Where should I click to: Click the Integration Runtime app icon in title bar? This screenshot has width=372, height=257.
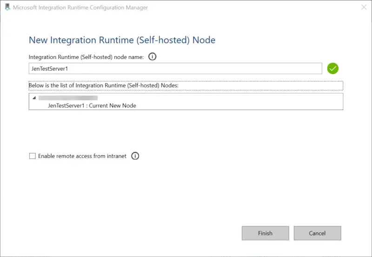pyautogui.click(x=7, y=7)
